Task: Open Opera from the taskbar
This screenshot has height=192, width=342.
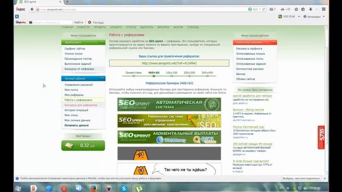Action: click(x=64, y=188)
